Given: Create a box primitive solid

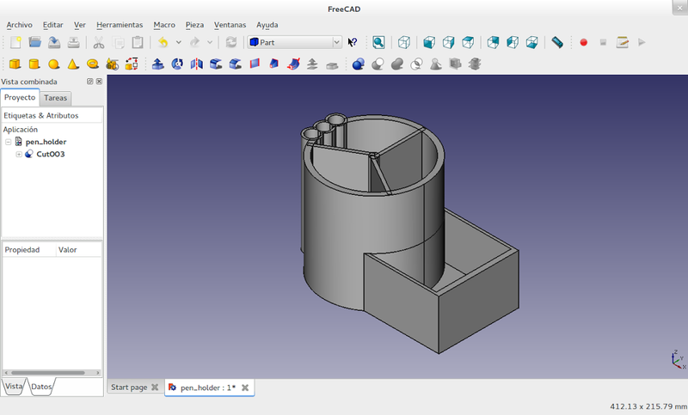Looking at the screenshot, I should pyautogui.click(x=15, y=64).
